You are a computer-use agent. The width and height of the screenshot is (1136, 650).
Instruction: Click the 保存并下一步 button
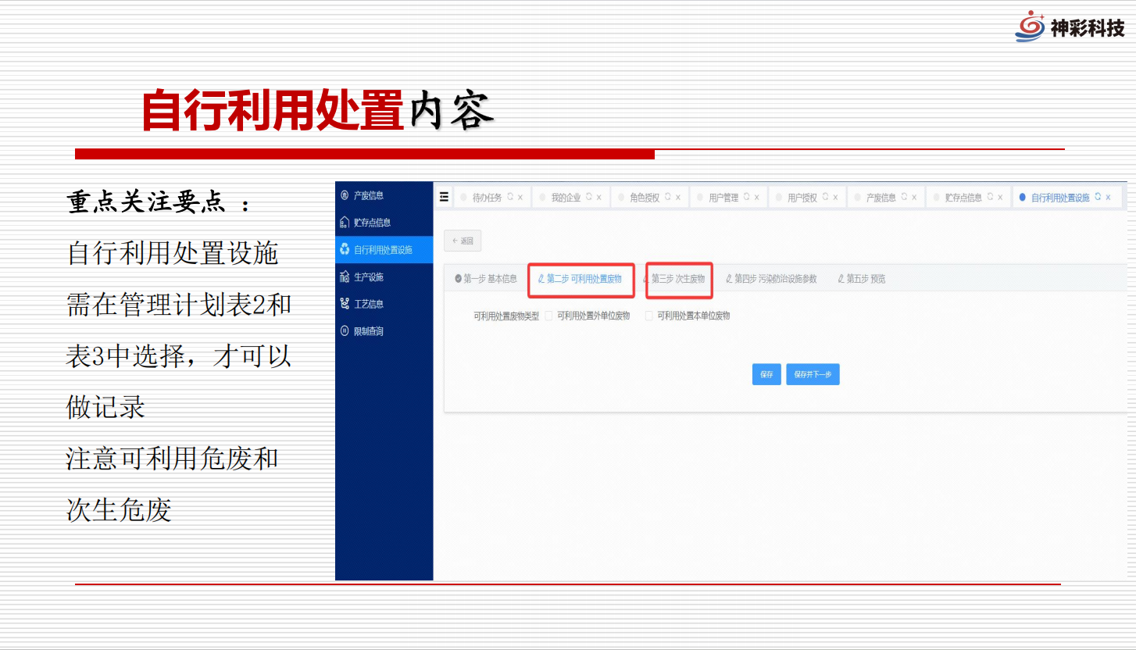tap(813, 375)
